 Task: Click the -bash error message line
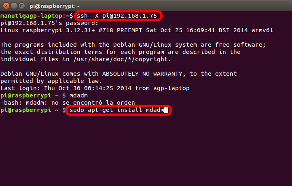(68, 103)
